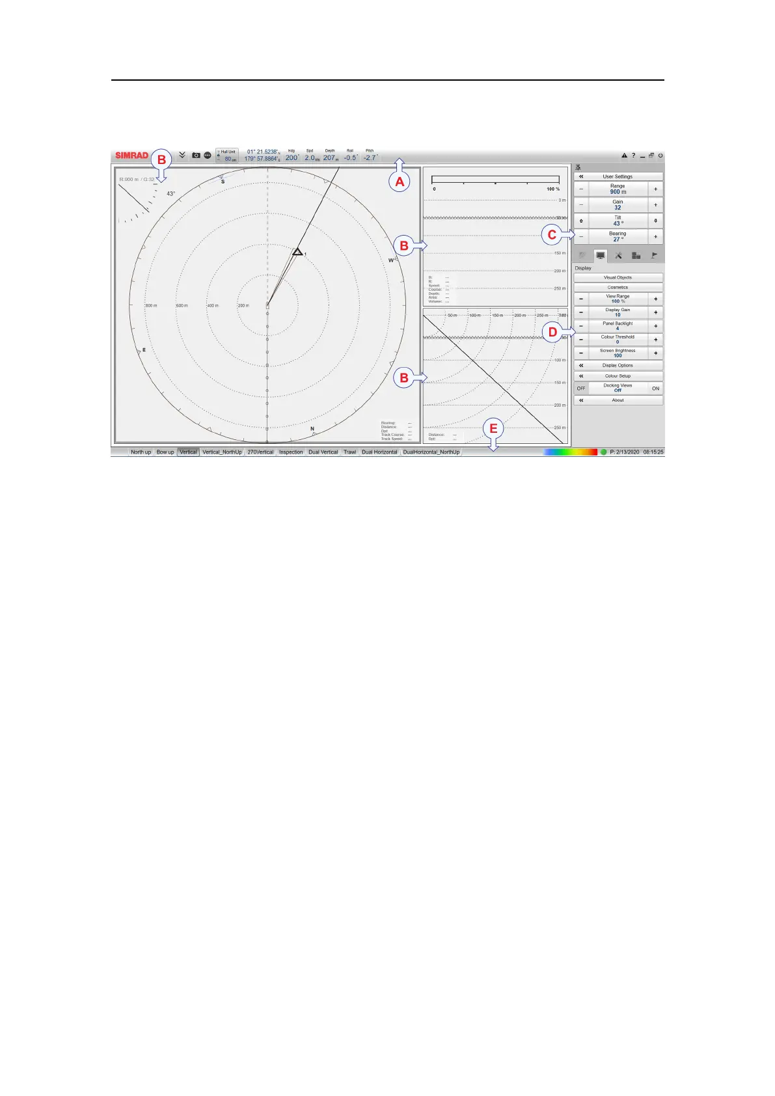The height and width of the screenshot is (1096, 775).
Task: Switch to DualHorizontal_NorthUp view
Action: click(431, 452)
